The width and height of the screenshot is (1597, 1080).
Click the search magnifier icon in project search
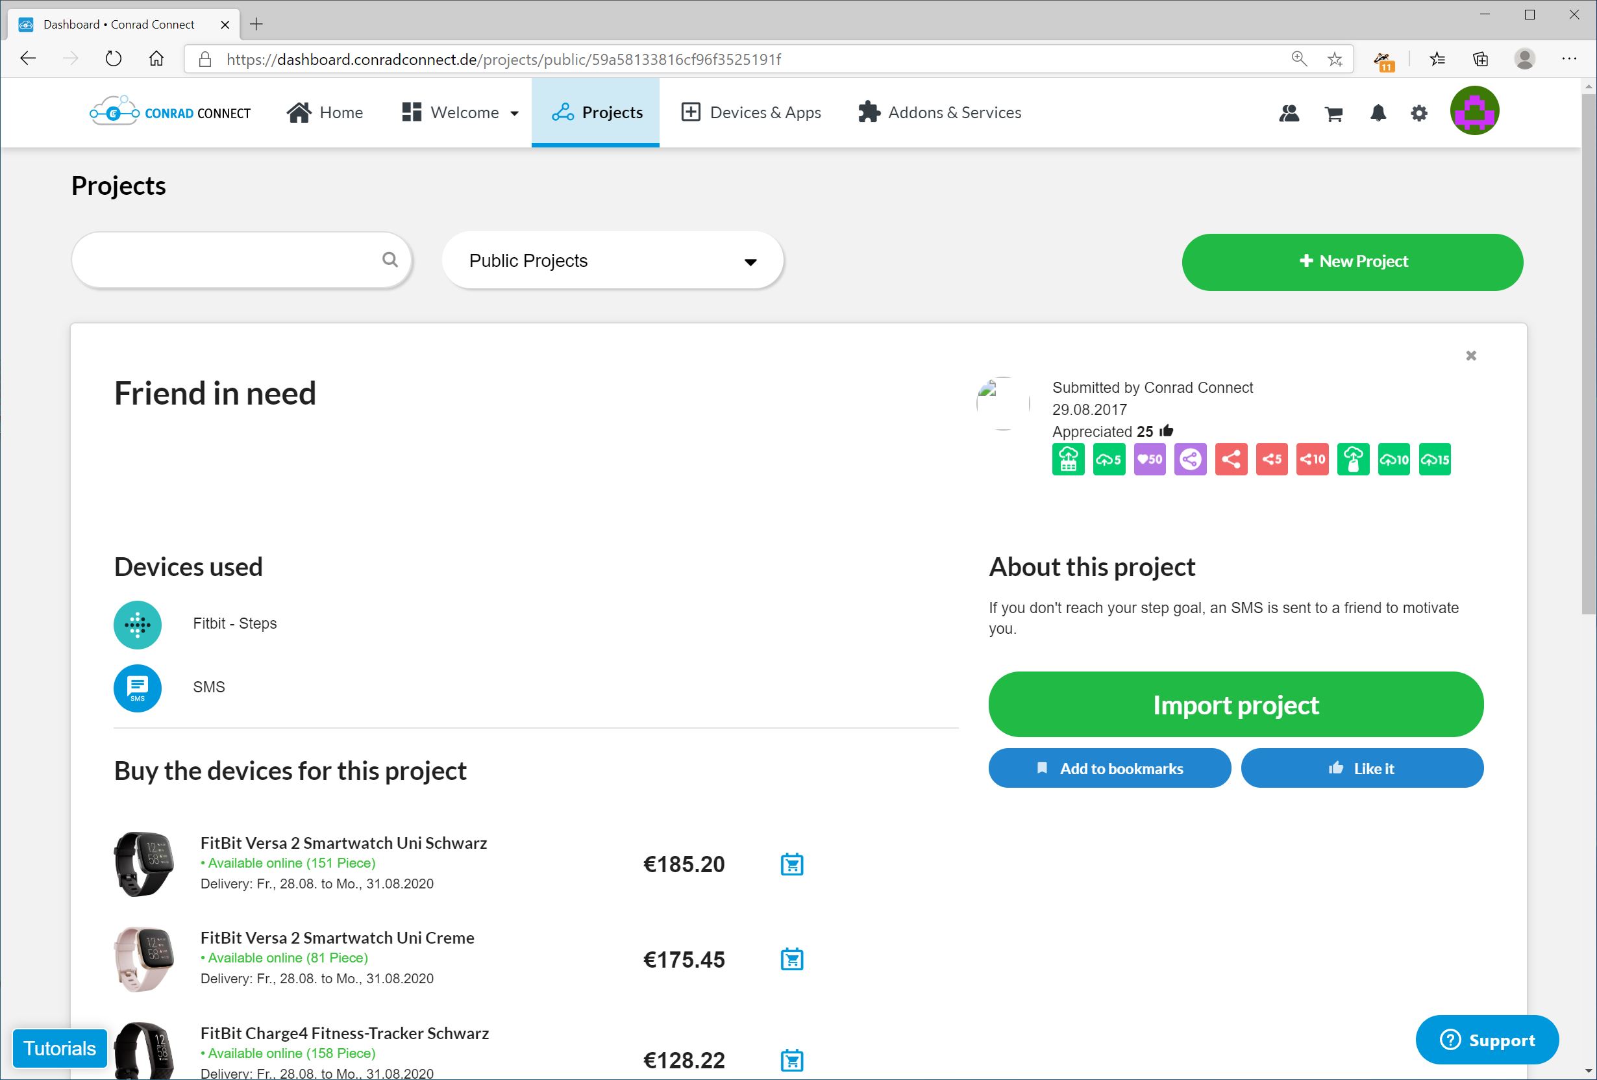(x=390, y=260)
